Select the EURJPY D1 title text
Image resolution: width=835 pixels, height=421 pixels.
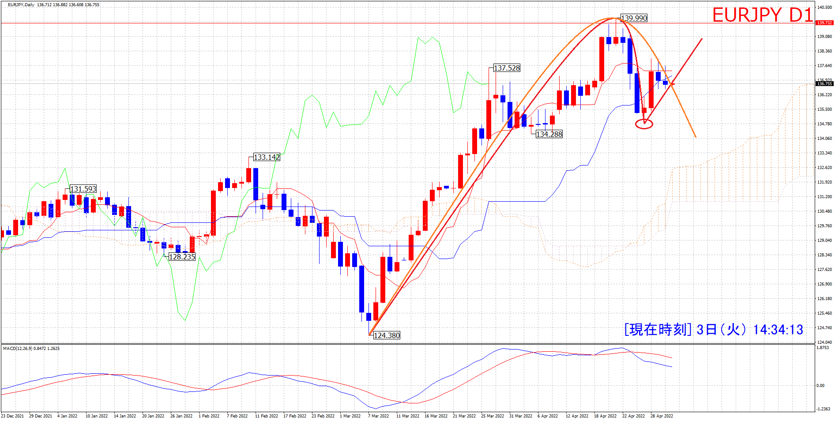(762, 15)
